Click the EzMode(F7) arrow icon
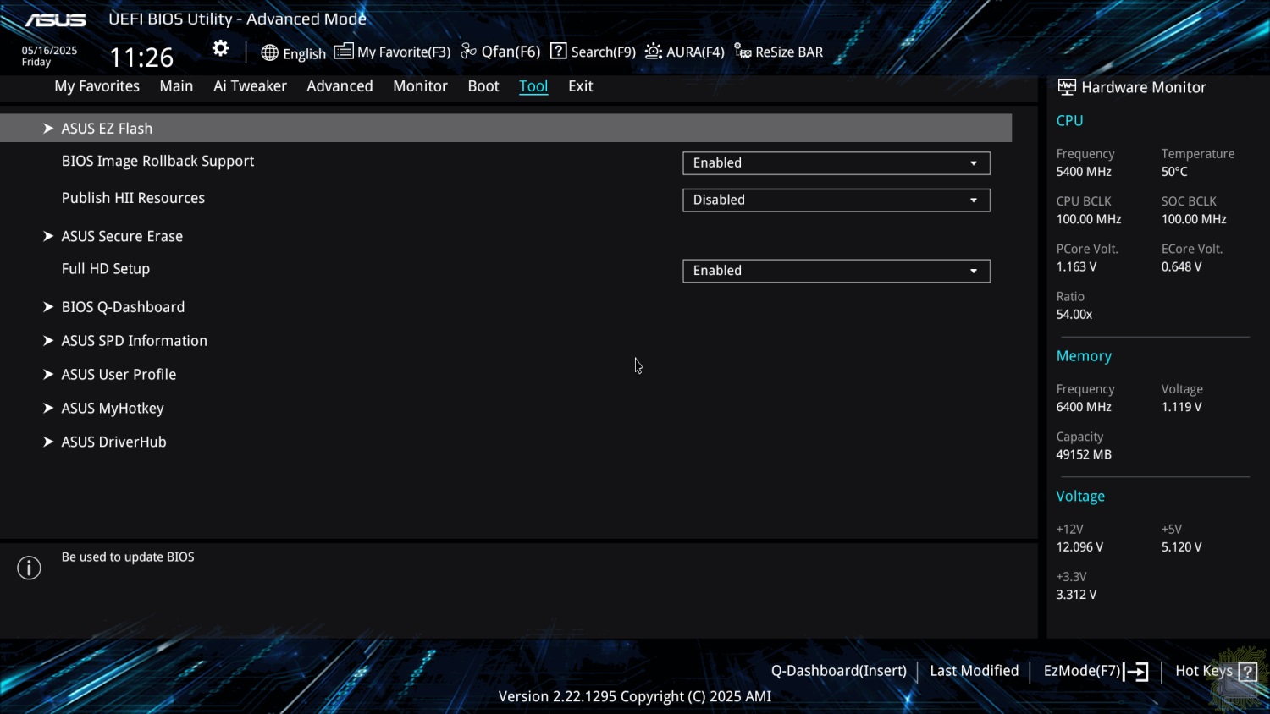Image resolution: width=1270 pixels, height=714 pixels. click(1136, 672)
